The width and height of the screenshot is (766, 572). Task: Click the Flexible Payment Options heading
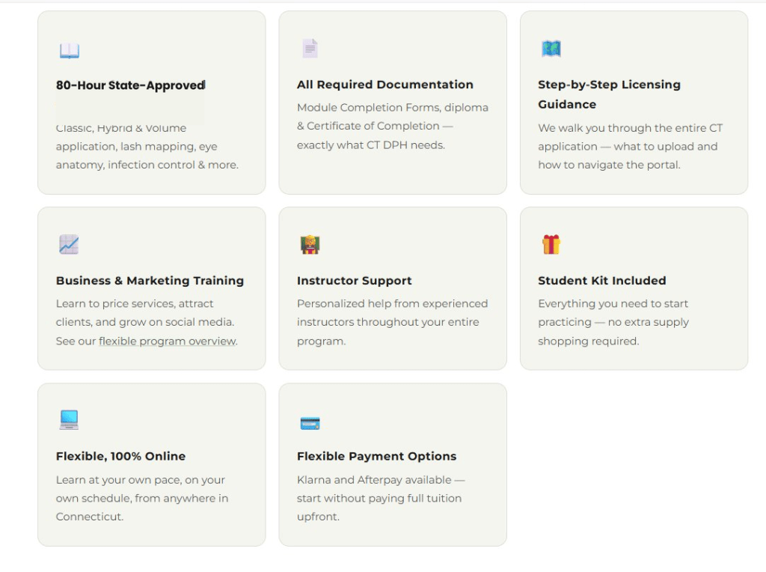pos(376,456)
